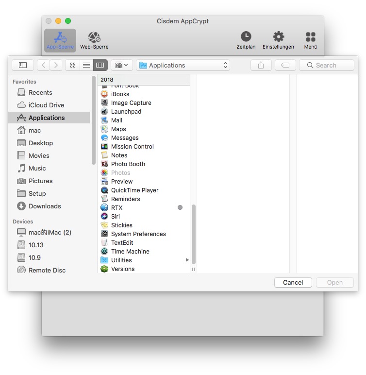Click the Cancel button
The image size is (366, 375).
pos(293,282)
